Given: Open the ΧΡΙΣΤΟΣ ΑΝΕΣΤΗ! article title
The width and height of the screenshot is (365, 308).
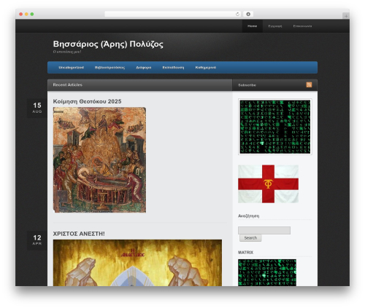Looking at the screenshot, I should 79,234.
